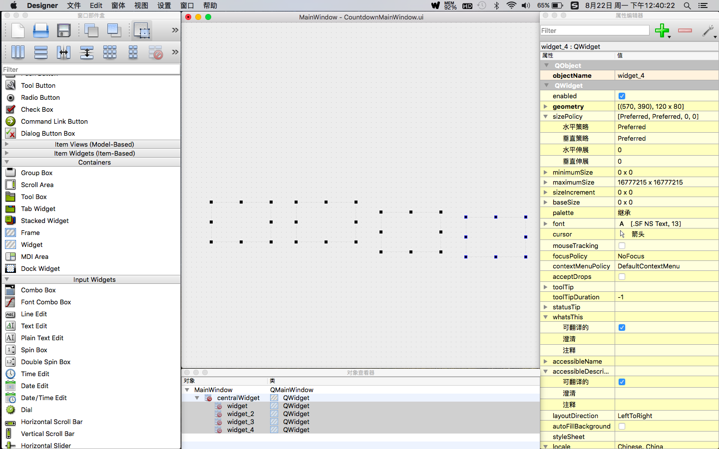Open the 视图 menu
The height and width of the screenshot is (449, 719).
(141, 5)
